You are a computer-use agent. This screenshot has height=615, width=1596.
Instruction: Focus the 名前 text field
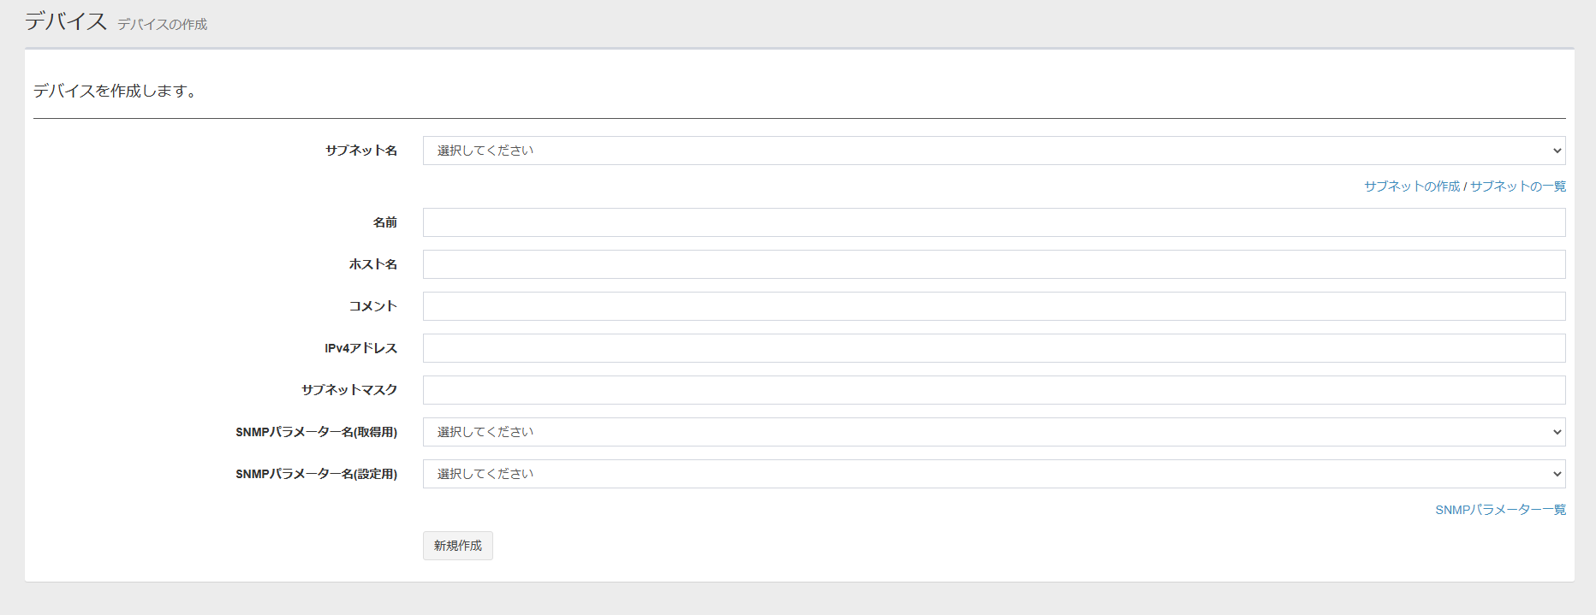coord(993,222)
